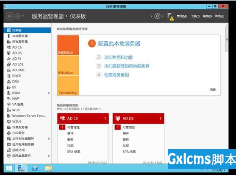Open the AD CS tile header

click(83, 119)
